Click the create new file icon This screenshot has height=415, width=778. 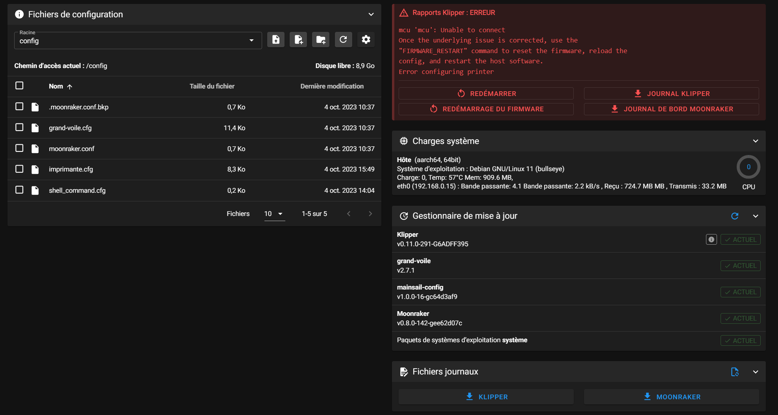click(298, 40)
